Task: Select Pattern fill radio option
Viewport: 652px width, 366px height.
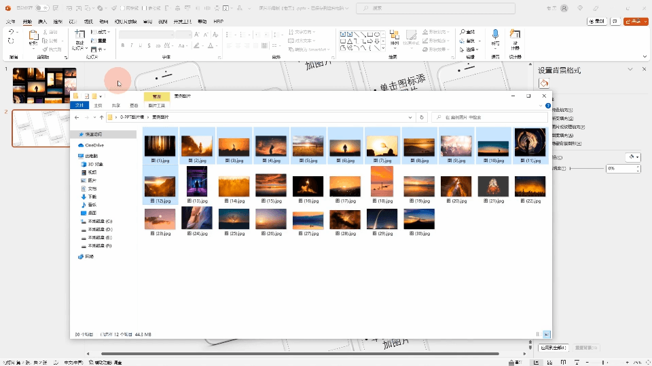Action: click(563, 136)
